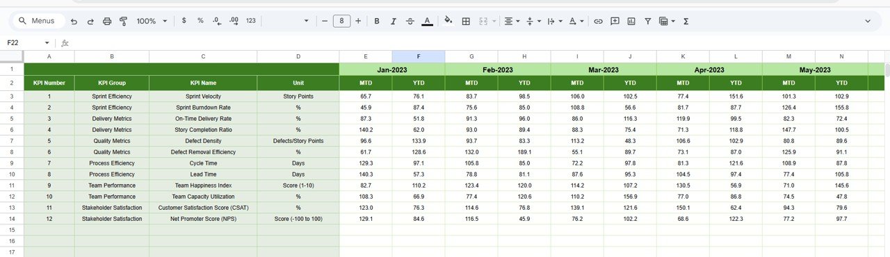This screenshot has height=257, width=890.
Task: Toggle Strikethrough formatting
Action: (410, 21)
